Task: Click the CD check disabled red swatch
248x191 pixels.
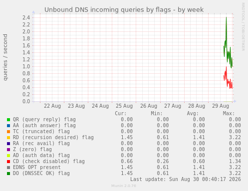Action: (8, 162)
